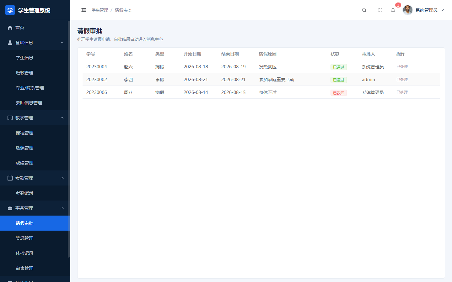Collapse the 基础信息 menu chevron
The height and width of the screenshot is (282, 452).
click(x=62, y=43)
